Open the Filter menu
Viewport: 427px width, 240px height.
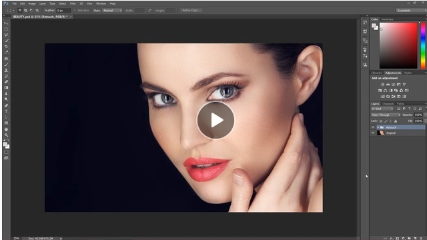73,3
